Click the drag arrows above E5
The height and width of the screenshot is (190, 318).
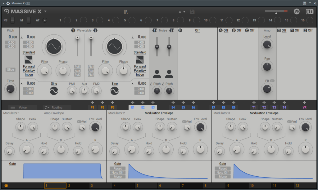[183, 103]
